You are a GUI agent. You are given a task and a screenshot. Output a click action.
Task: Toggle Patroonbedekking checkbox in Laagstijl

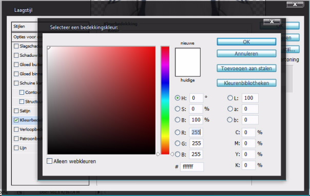[16, 139]
